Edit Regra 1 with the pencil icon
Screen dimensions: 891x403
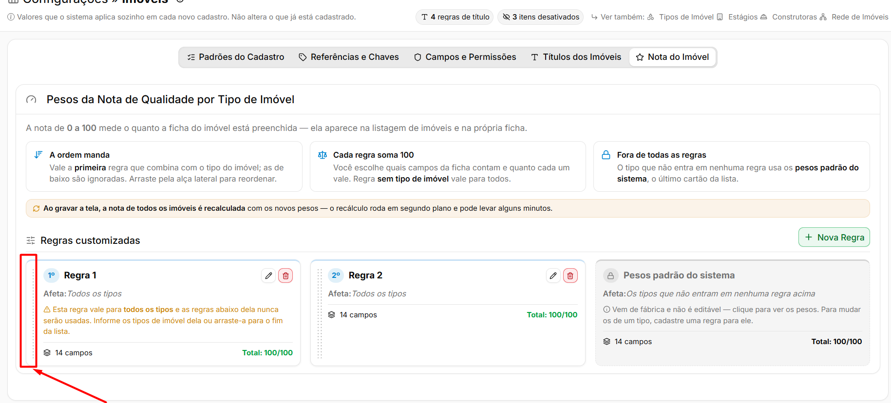pyautogui.click(x=268, y=275)
